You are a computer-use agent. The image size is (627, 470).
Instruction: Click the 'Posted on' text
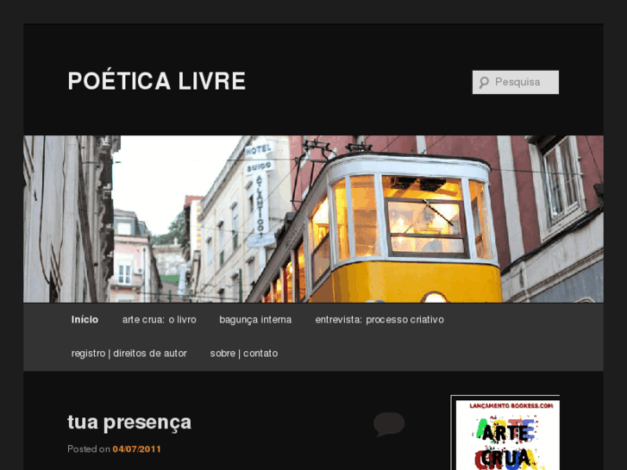pos(89,449)
